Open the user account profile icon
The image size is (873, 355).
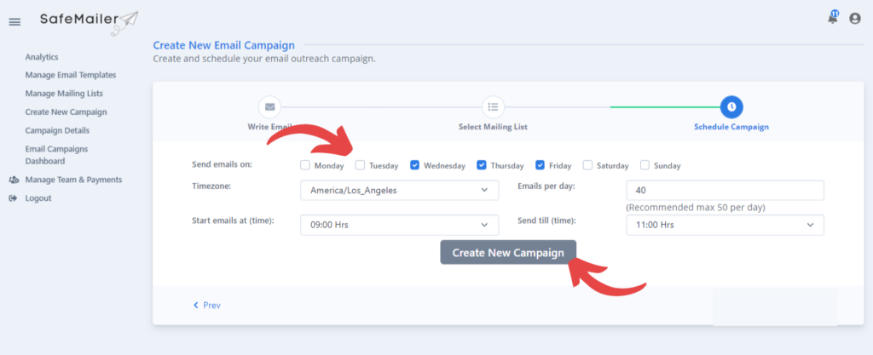[x=854, y=19]
